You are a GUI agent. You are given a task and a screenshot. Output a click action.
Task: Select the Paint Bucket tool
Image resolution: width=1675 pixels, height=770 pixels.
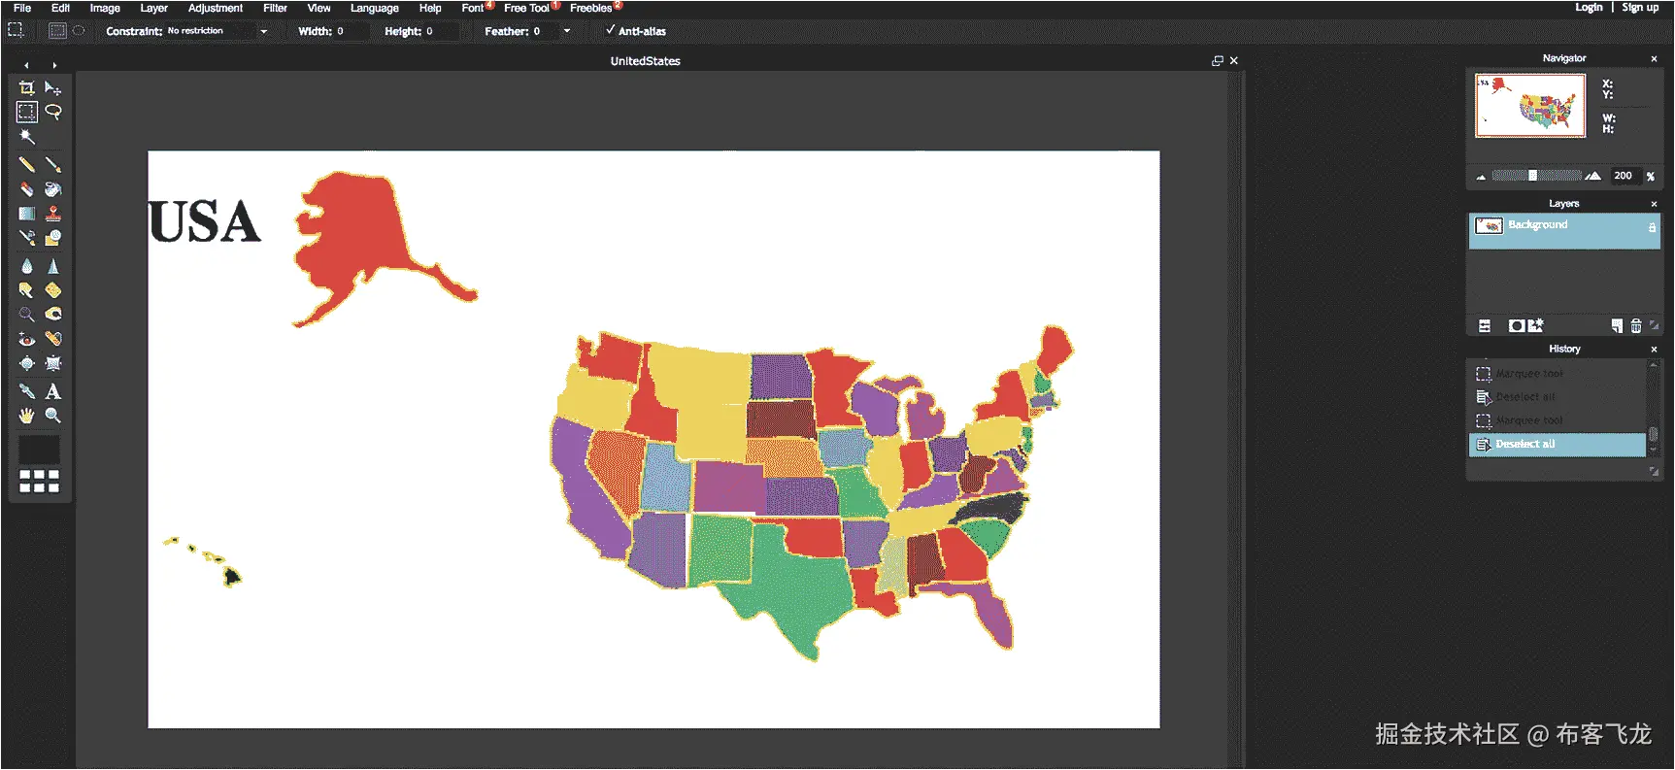(53, 189)
